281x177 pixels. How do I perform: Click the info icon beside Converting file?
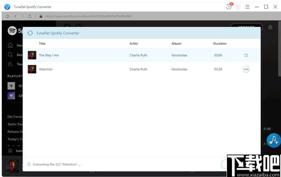coord(29,164)
